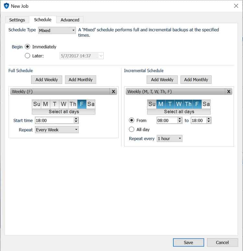Switch to the Settings tab

click(17, 20)
